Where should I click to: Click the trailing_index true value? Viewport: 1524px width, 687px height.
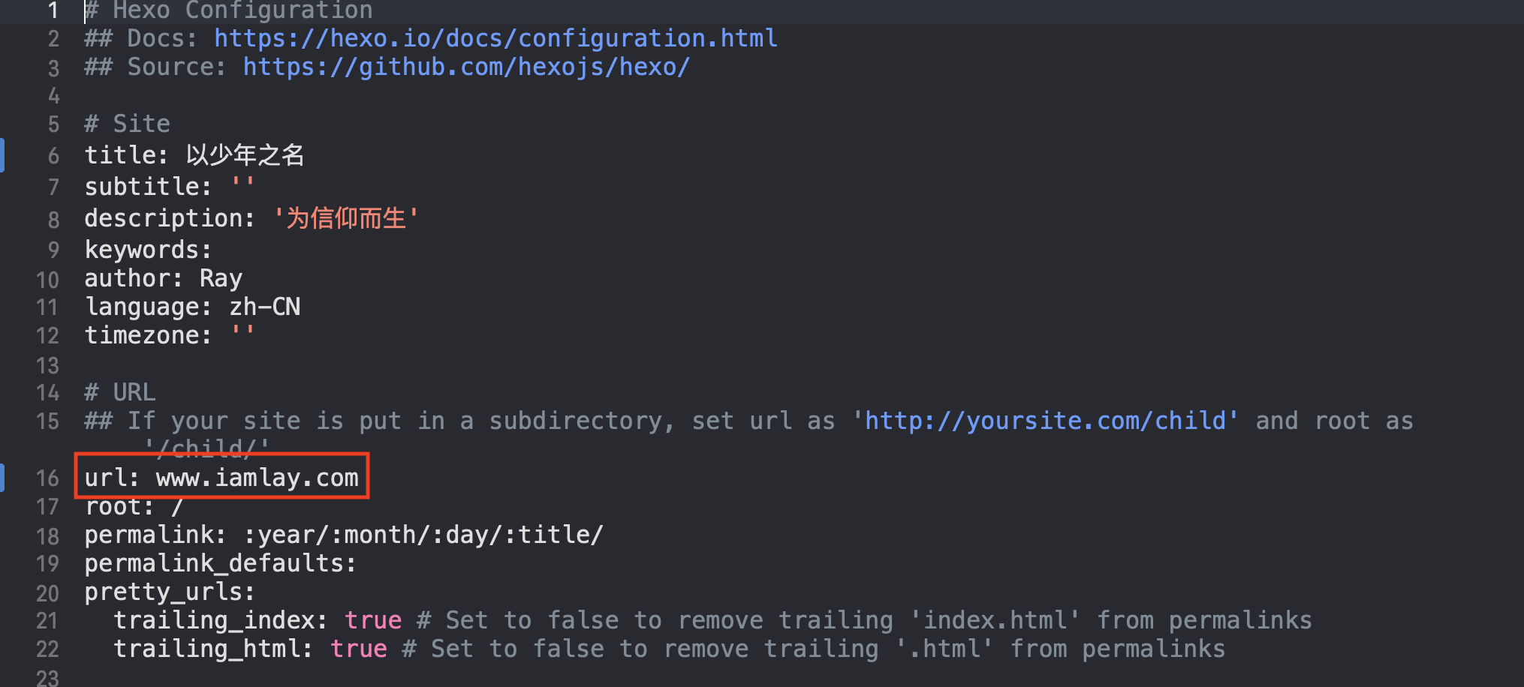(373, 620)
